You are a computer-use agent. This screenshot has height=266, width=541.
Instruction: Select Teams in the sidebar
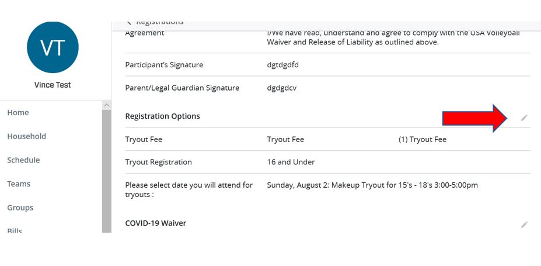click(x=19, y=184)
